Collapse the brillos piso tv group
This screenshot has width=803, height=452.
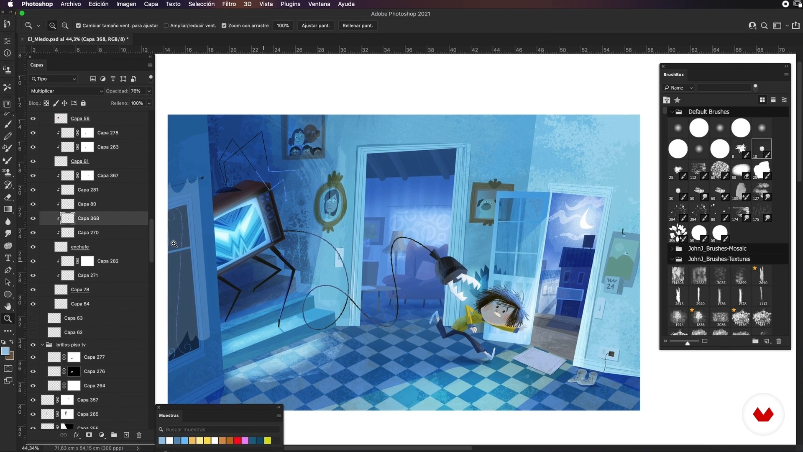[x=42, y=344]
